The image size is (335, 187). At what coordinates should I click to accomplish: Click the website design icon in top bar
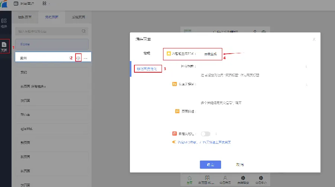click(x=16, y=4)
